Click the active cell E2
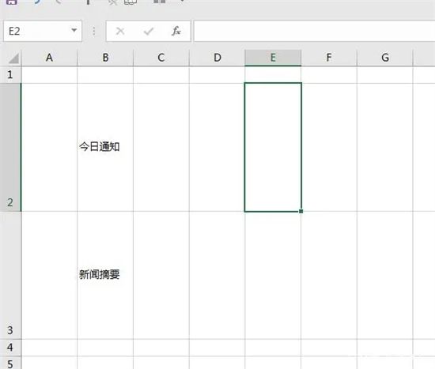435x369 pixels. 273,147
